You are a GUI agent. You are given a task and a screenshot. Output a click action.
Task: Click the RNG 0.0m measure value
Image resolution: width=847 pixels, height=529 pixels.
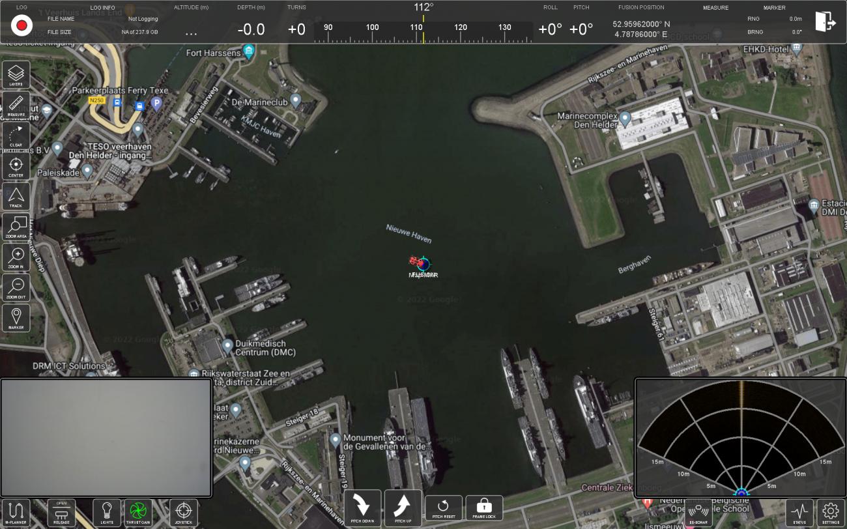coord(796,19)
